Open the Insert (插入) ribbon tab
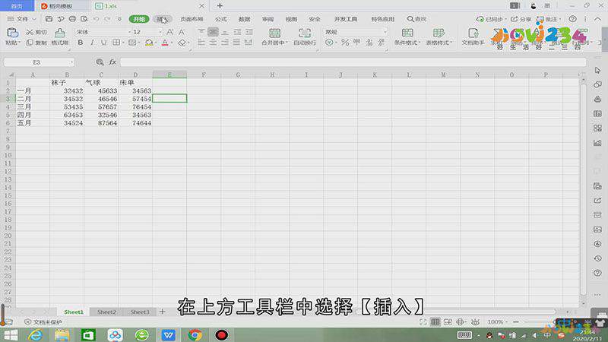608x342 pixels. [x=162, y=19]
